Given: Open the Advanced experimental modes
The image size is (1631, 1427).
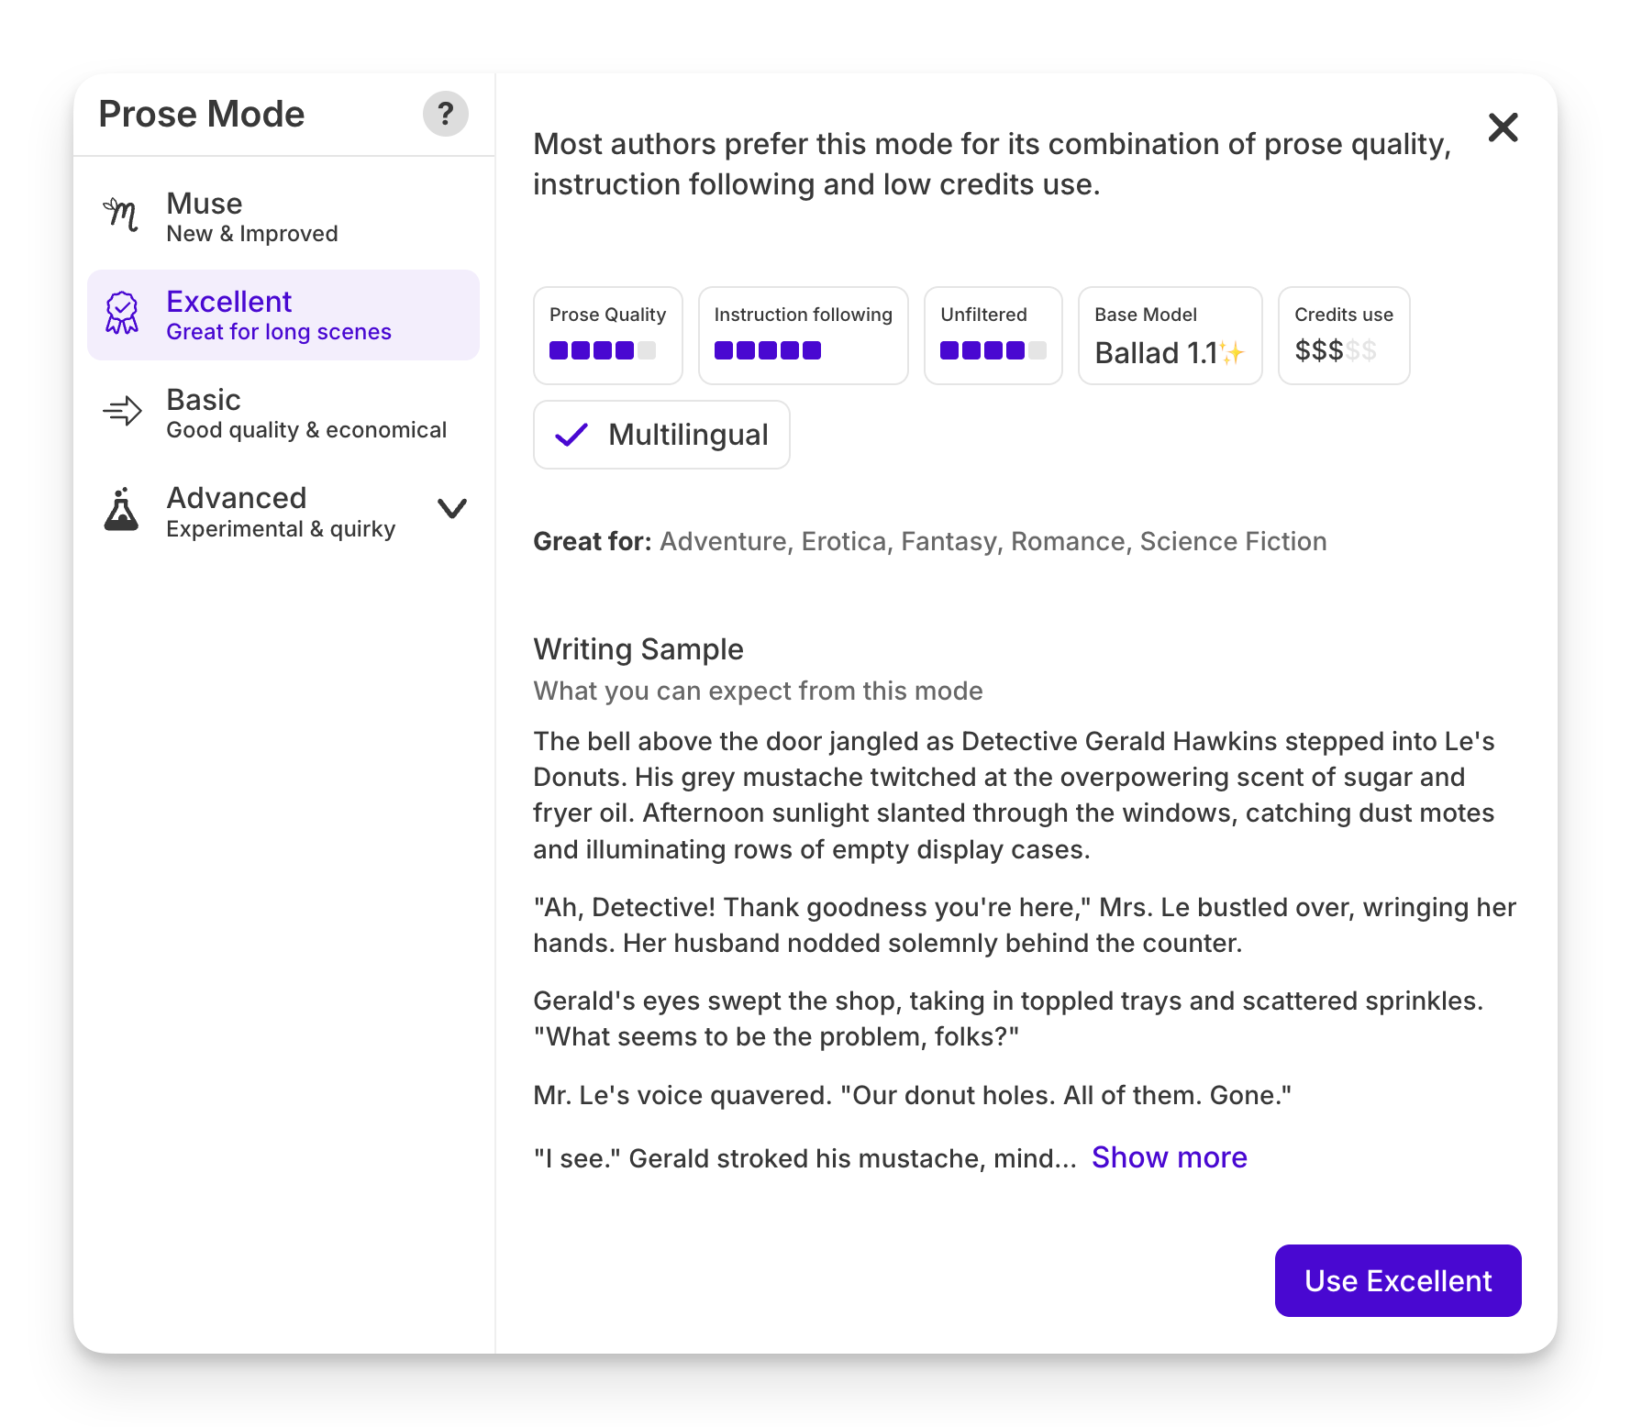Looking at the screenshot, I should (x=283, y=512).
